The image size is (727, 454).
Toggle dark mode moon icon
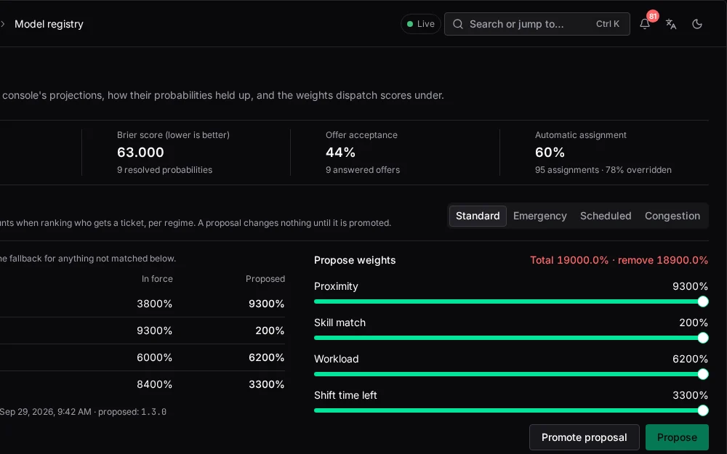pos(697,24)
